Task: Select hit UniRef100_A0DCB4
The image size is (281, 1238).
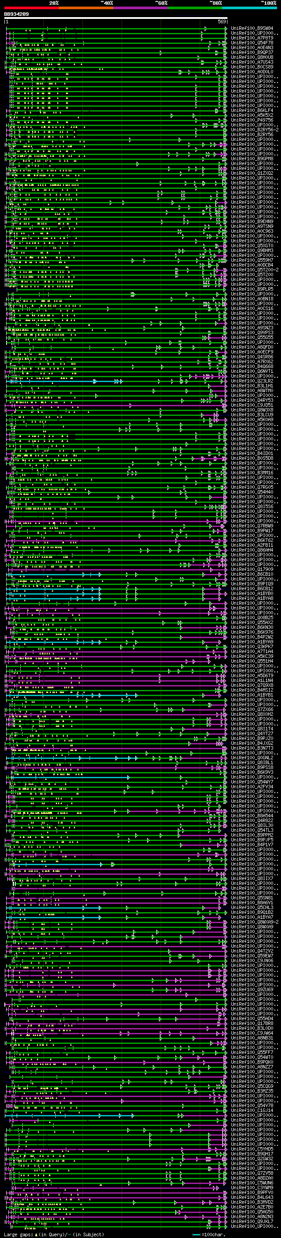Action: 252,265
